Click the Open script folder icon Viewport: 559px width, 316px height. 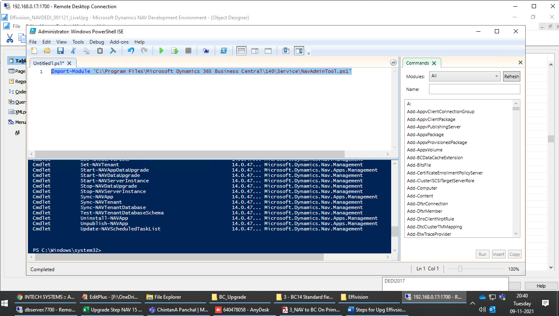coord(47,51)
